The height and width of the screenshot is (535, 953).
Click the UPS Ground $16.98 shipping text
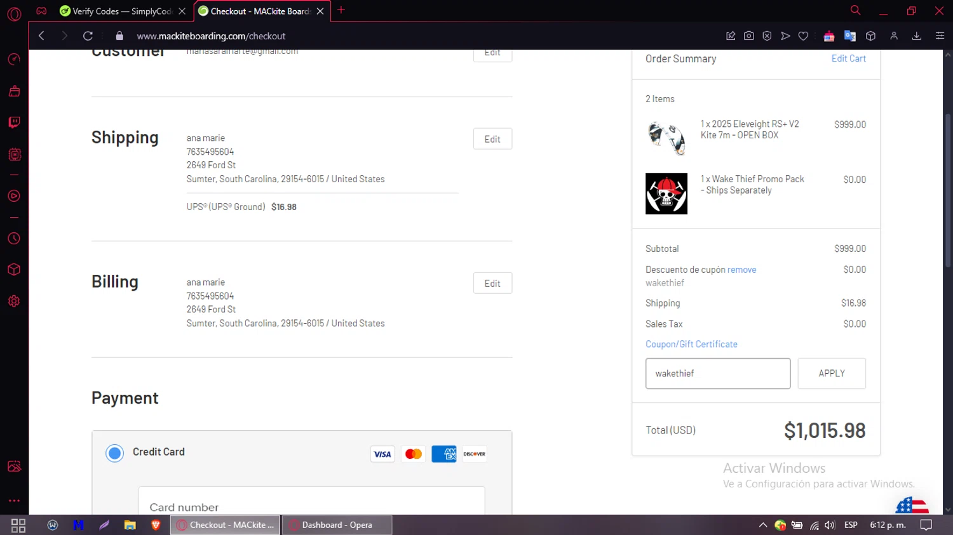click(241, 207)
